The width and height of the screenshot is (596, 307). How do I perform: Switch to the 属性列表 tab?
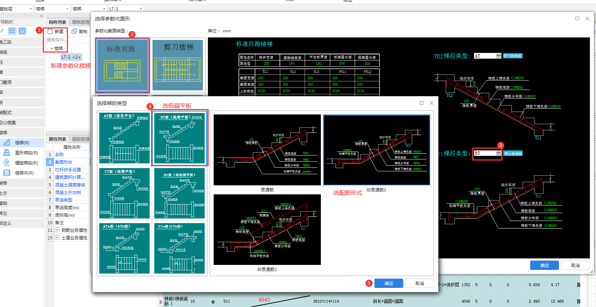point(58,139)
